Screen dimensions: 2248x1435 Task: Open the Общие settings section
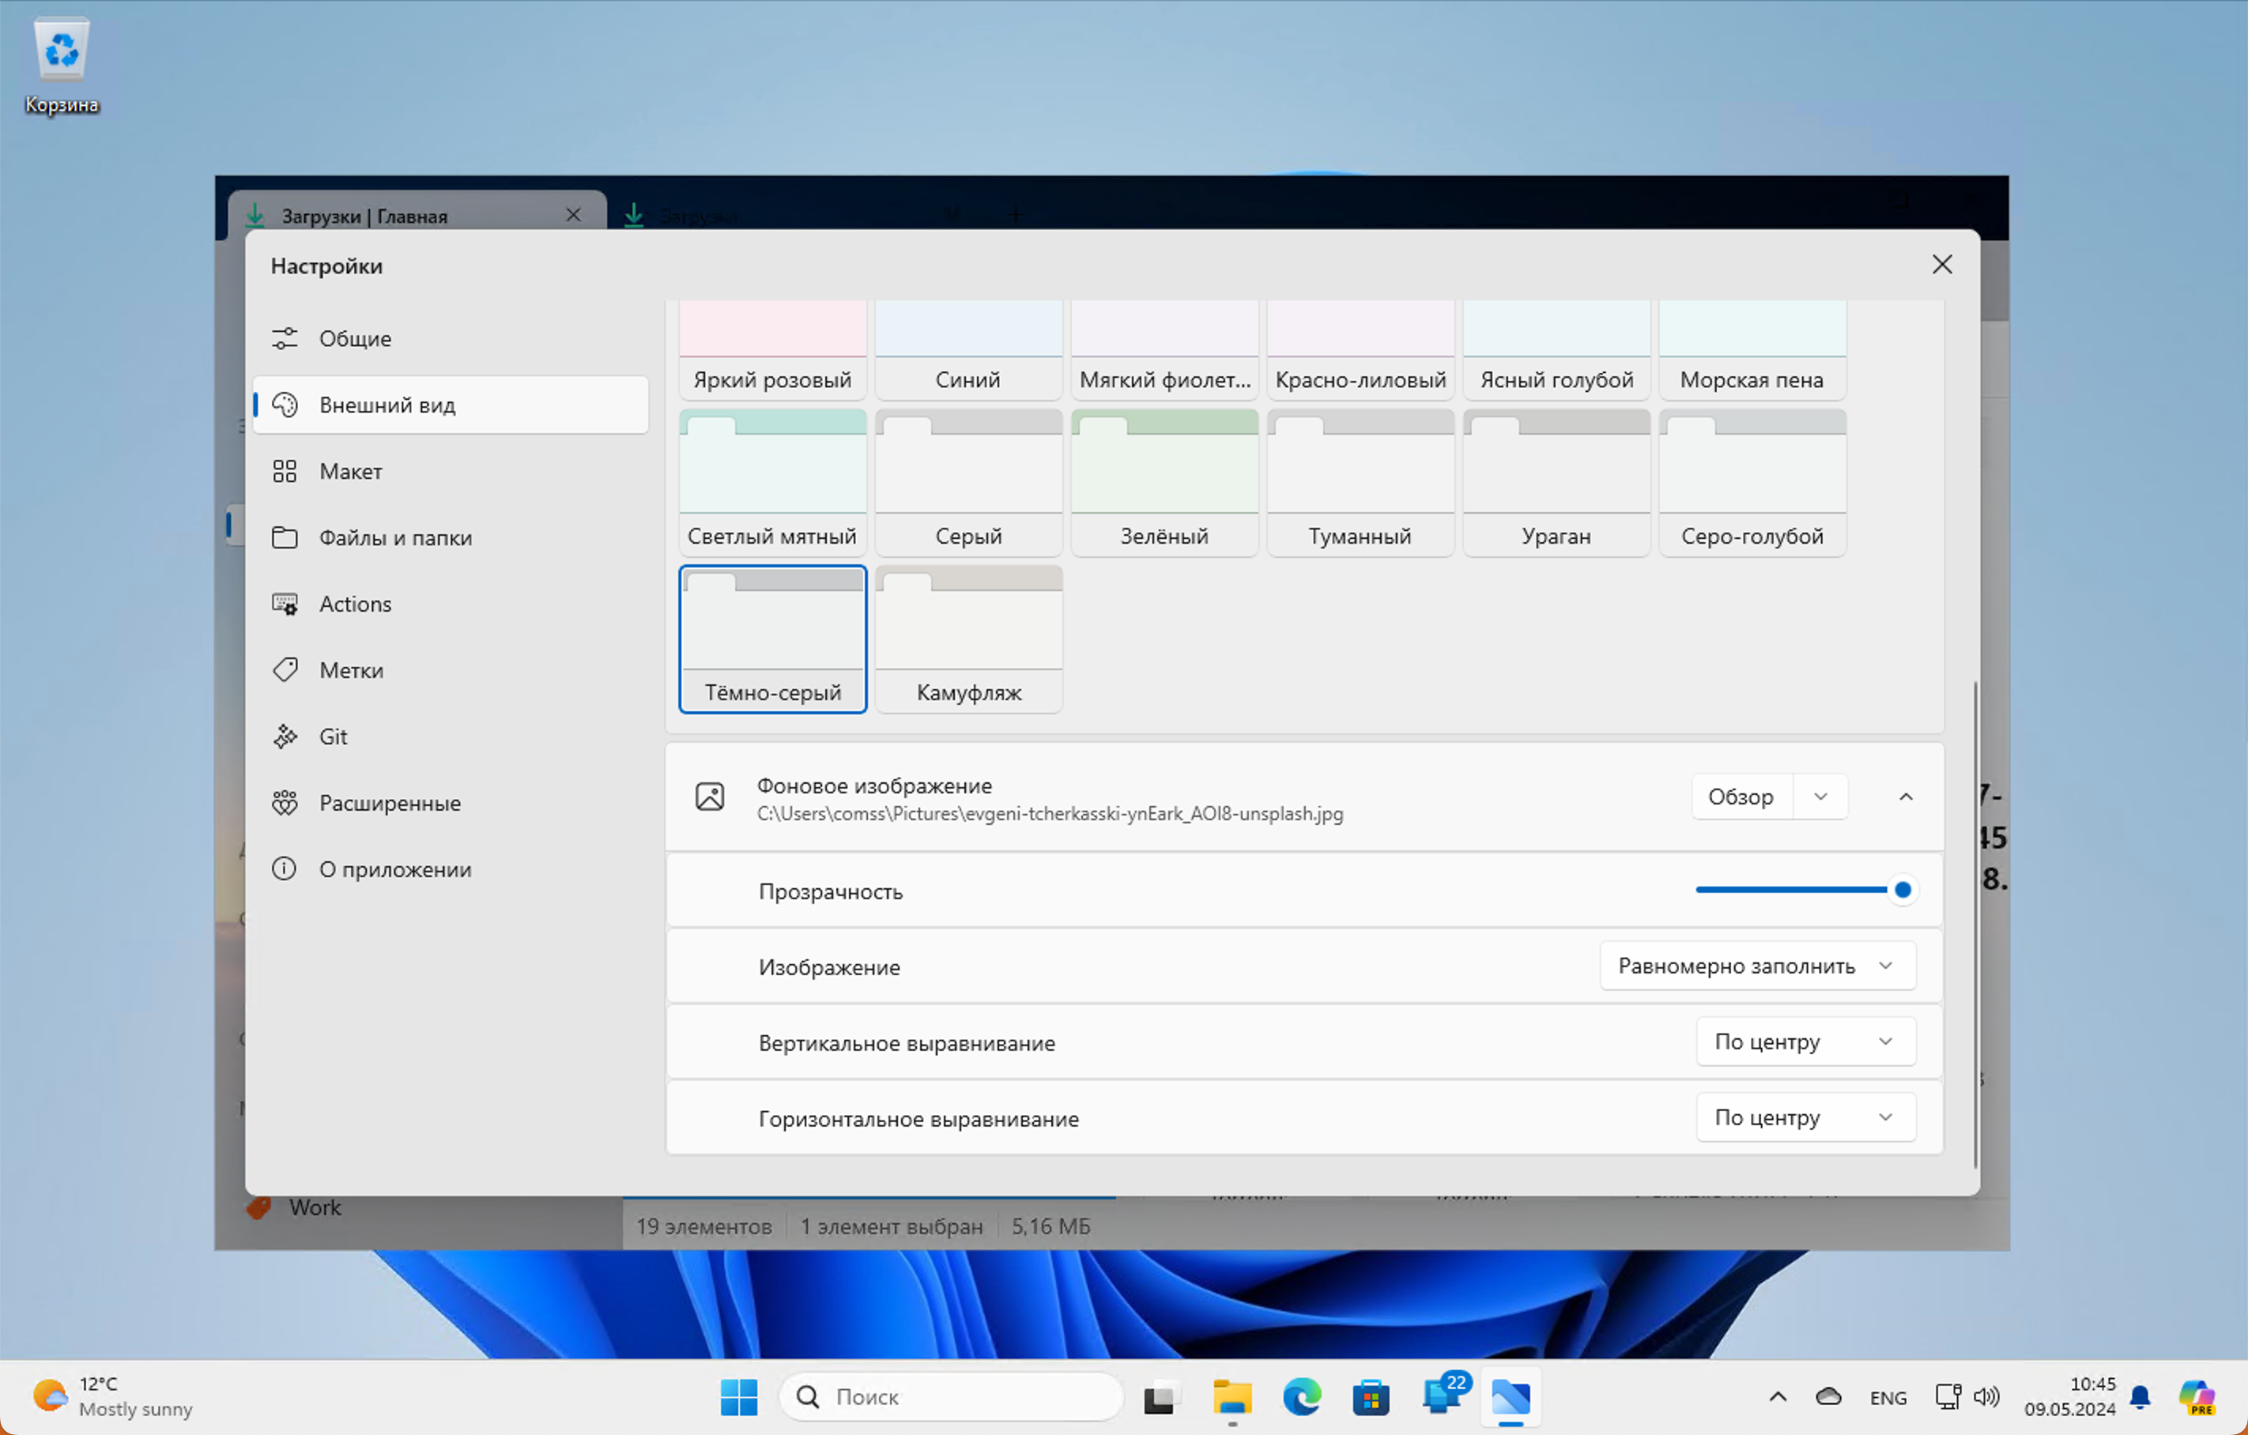pyautogui.click(x=354, y=337)
